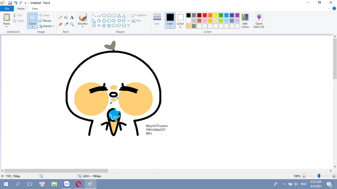Zoom out with the minus button
The height and width of the screenshot is (189, 337).
pos(304,176)
